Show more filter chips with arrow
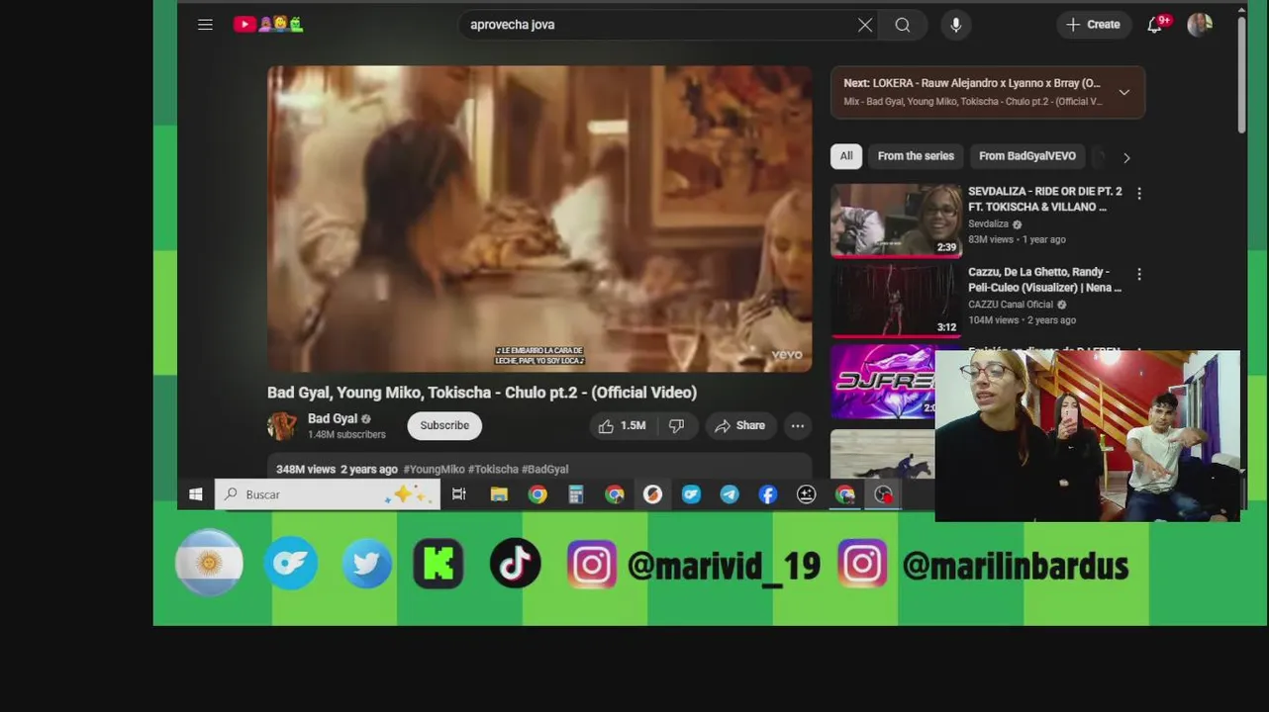Image resolution: width=1269 pixels, height=712 pixels. coord(1126,157)
